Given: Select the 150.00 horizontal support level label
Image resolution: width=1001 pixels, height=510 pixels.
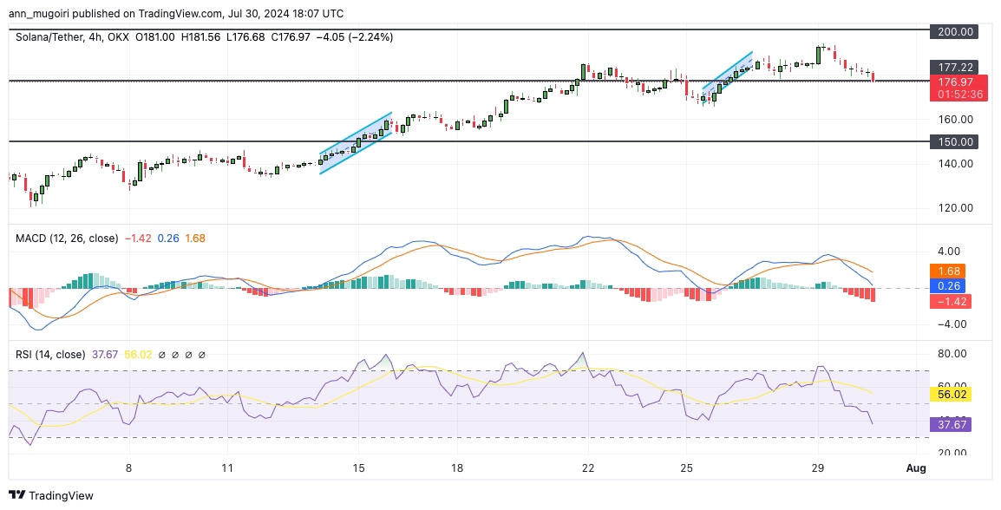Looking at the screenshot, I should (x=952, y=141).
